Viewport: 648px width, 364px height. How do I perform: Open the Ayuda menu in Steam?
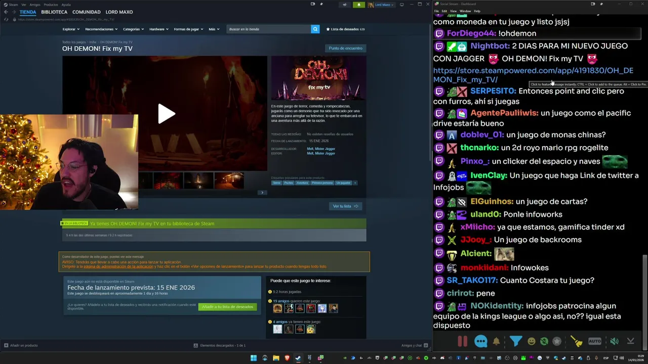pos(66,5)
